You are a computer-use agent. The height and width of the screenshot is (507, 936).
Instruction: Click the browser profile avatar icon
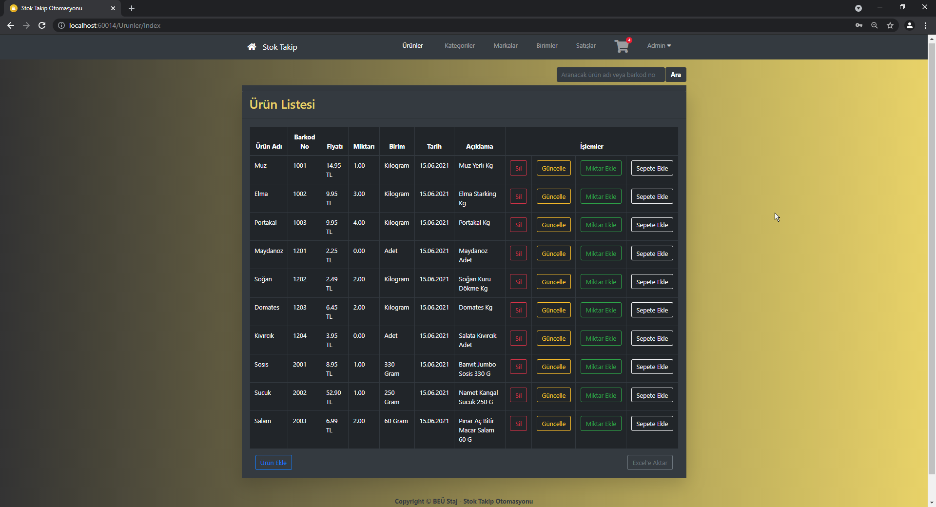[909, 25]
